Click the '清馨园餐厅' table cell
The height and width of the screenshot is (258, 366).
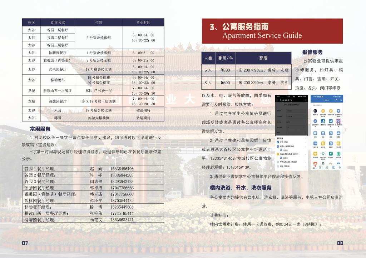click(58, 101)
